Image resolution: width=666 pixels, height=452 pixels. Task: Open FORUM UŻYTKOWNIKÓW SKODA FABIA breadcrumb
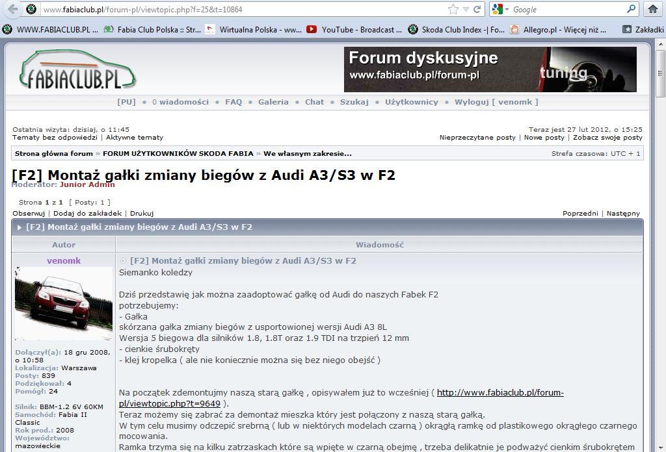point(178,153)
